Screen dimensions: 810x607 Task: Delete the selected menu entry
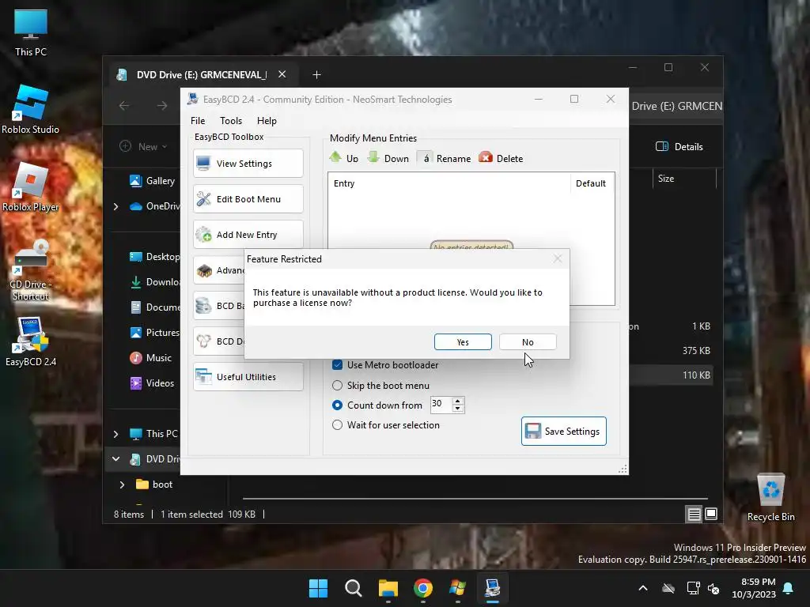click(x=501, y=158)
